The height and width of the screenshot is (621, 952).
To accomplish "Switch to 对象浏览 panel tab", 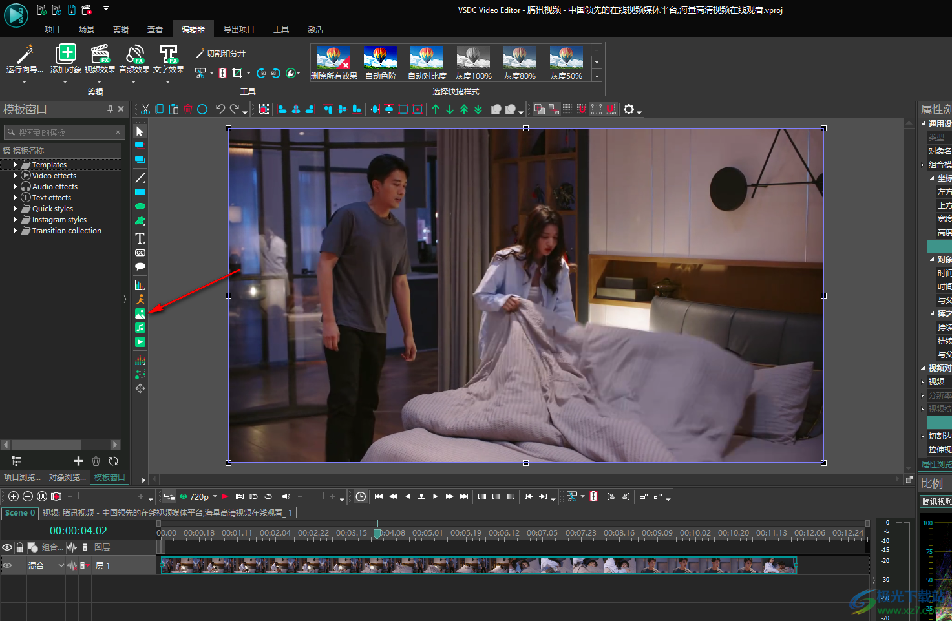I will 67,478.
